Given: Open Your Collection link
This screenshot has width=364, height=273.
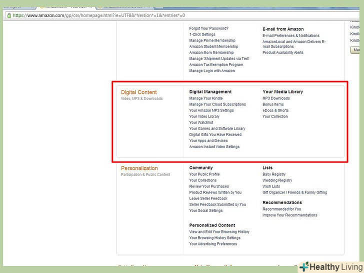Looking at the screenshot, I should point(275,116).
